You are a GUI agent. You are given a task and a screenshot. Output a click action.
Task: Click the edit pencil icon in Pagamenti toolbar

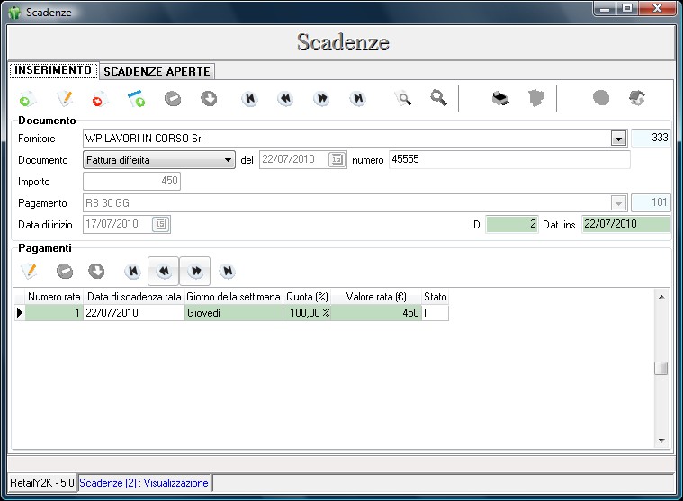[29, 271]
